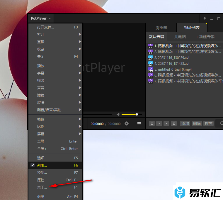
Task: Click the 添加 button
Action: pos(185,123)
